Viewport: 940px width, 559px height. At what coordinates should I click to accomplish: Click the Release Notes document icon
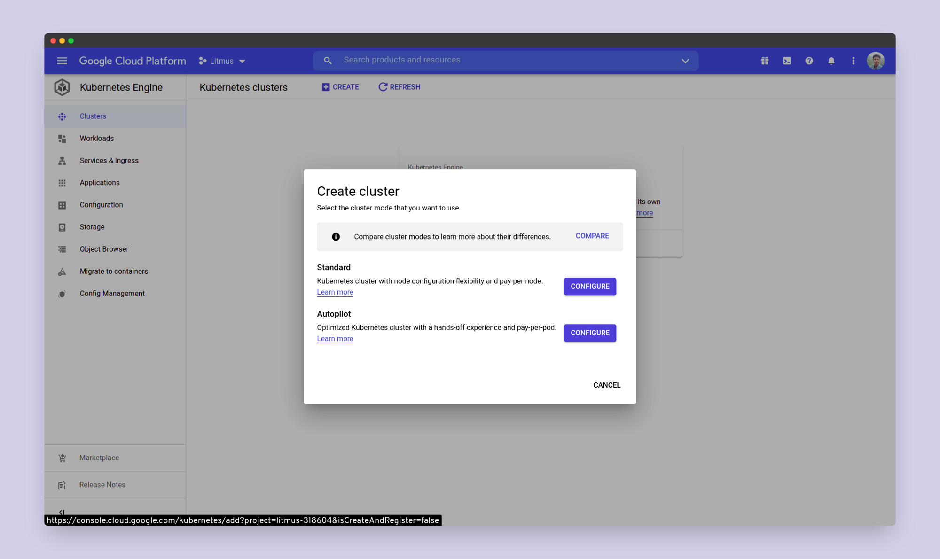(62, 485)
